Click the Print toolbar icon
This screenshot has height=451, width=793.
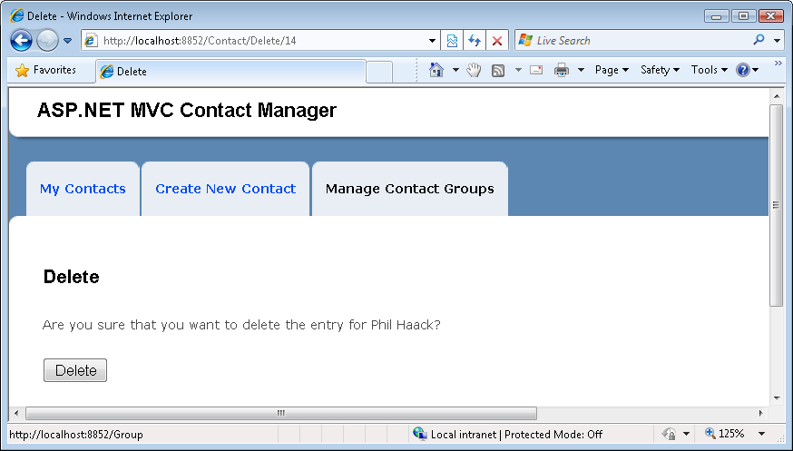click(562, 70)
